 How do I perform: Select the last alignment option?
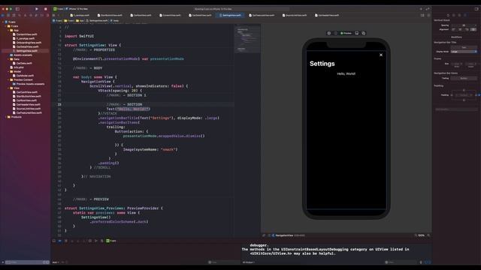[473, 30]
